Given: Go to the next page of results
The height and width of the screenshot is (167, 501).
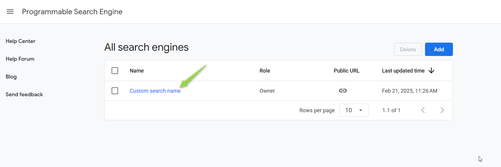Looking at the screenshot, I should click(442, 110).
